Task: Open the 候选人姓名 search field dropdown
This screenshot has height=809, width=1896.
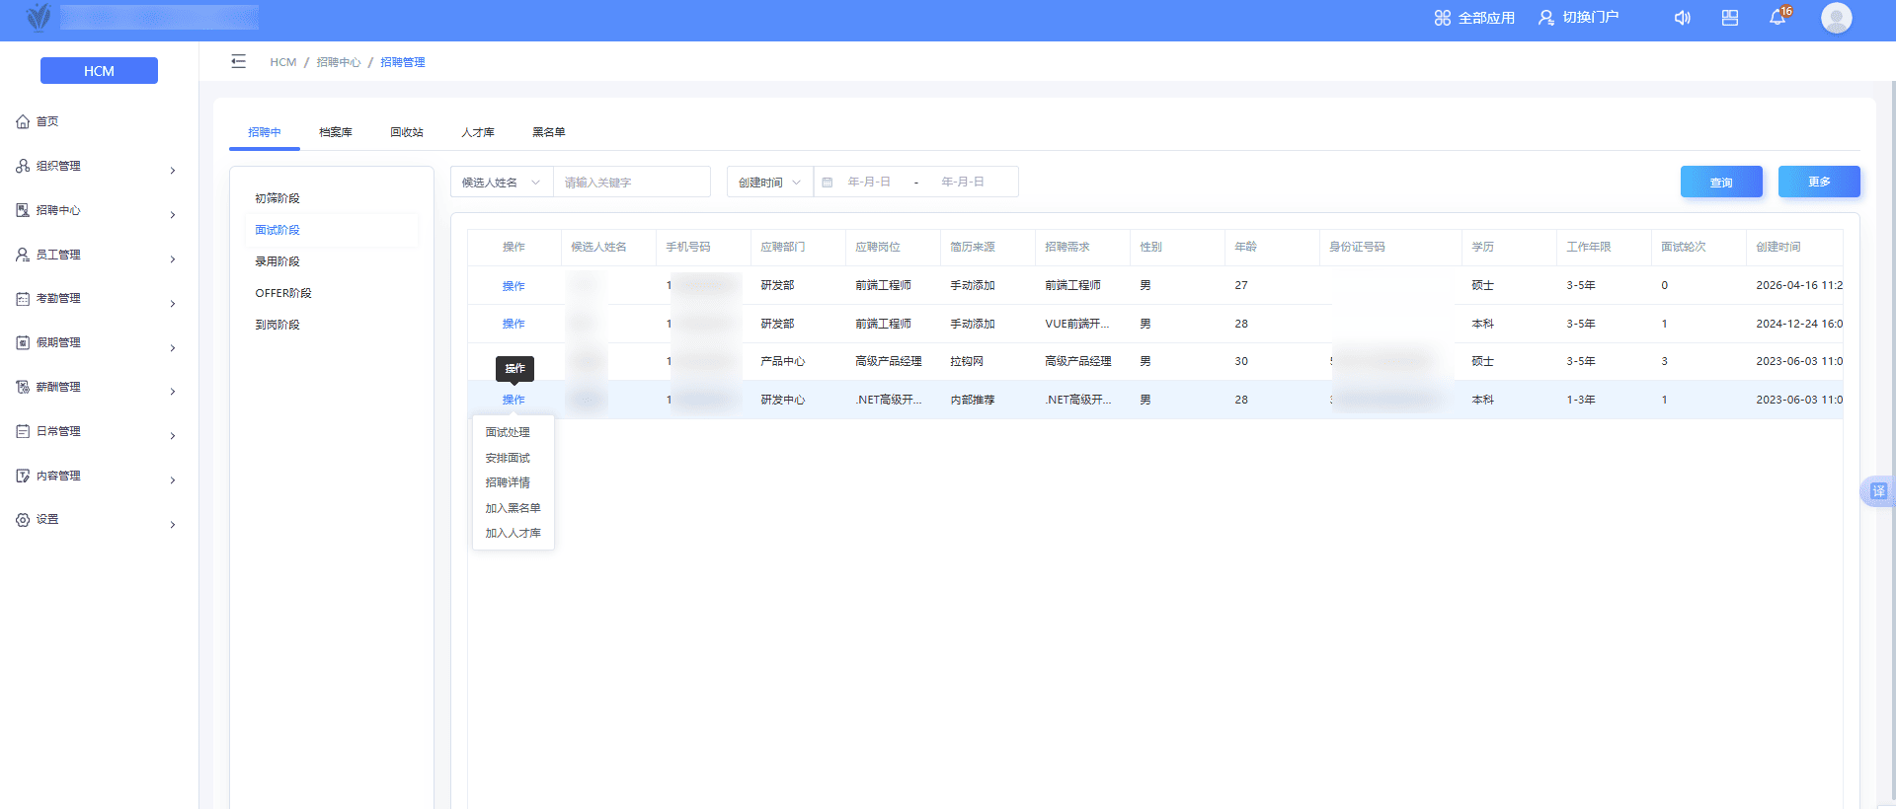Action: point(501,183)
